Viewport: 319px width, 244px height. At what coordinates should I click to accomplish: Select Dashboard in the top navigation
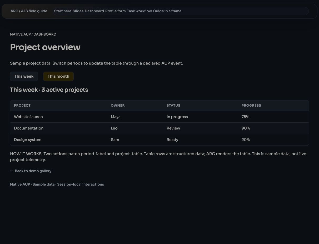pos(94,11)
